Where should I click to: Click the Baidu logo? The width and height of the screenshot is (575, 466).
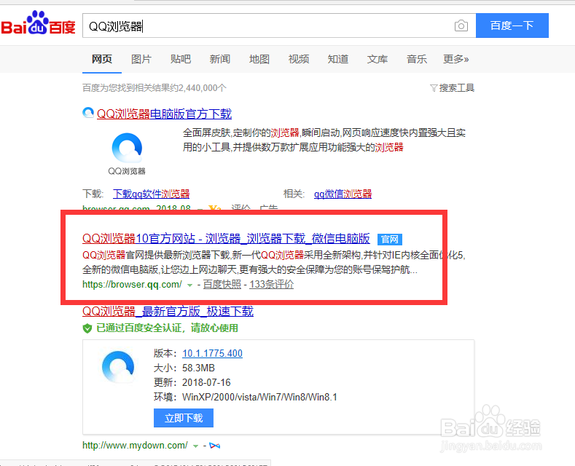(38, 23)
